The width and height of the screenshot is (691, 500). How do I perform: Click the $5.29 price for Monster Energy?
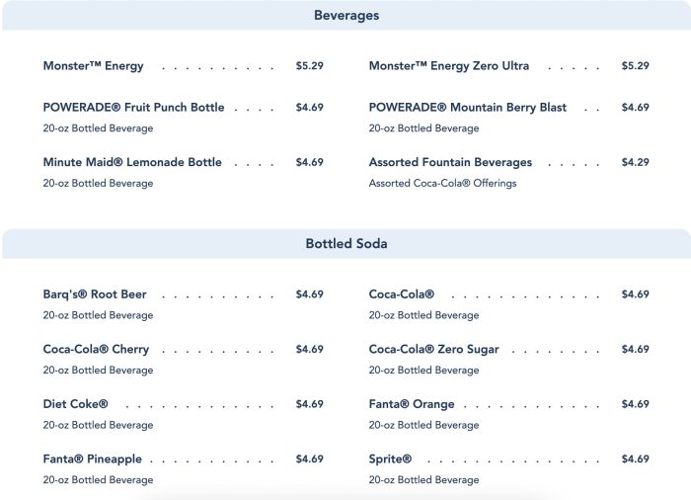[309, 66]
